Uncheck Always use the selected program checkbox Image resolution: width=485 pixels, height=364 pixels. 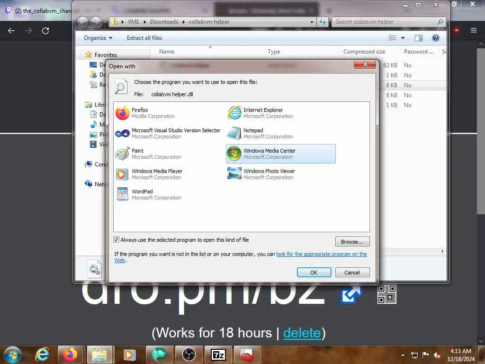point(117,239)
